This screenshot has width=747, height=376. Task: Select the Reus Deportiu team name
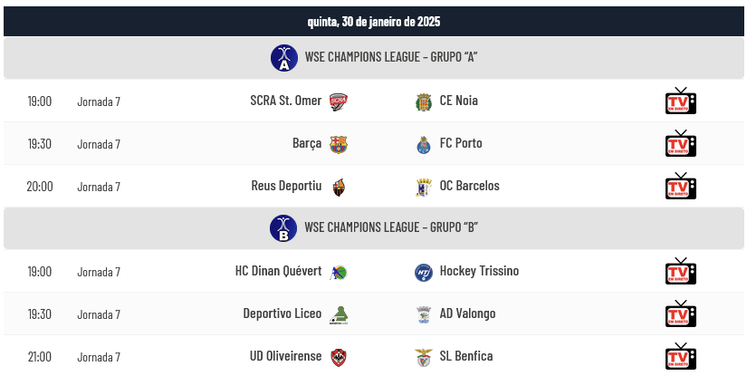pyautogui.click(x=286, y=186)
